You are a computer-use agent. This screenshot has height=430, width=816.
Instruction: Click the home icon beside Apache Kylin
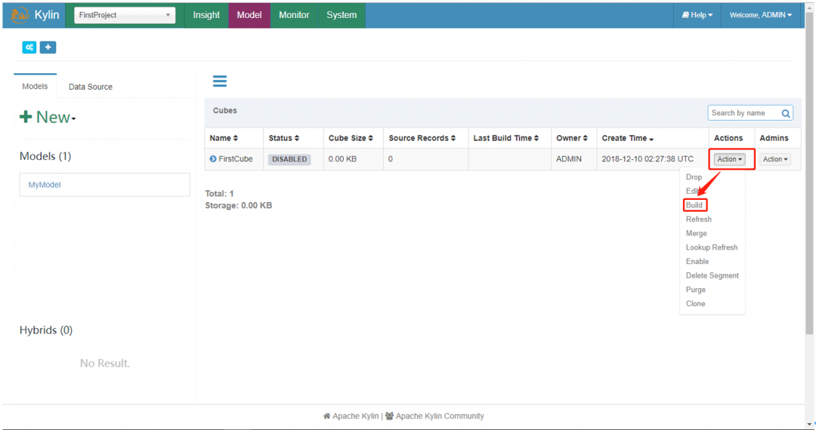327,416
